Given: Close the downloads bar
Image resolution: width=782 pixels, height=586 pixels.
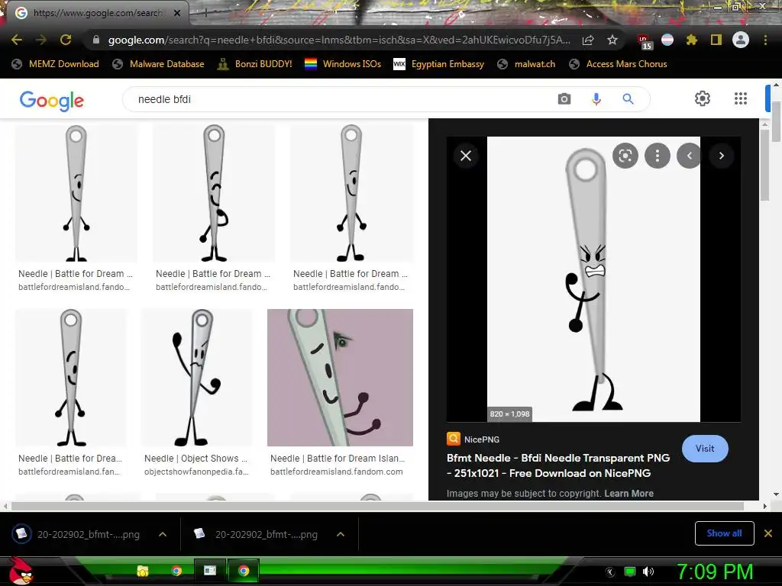Looking at the screenshot, I should [768, 533].
